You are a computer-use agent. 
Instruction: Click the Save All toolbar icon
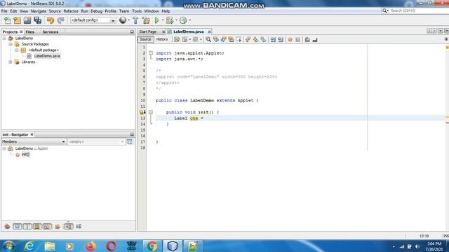(x=37, y=20)
